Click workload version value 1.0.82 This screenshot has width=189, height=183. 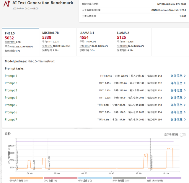pyautogui.click(x=183, y=16)
